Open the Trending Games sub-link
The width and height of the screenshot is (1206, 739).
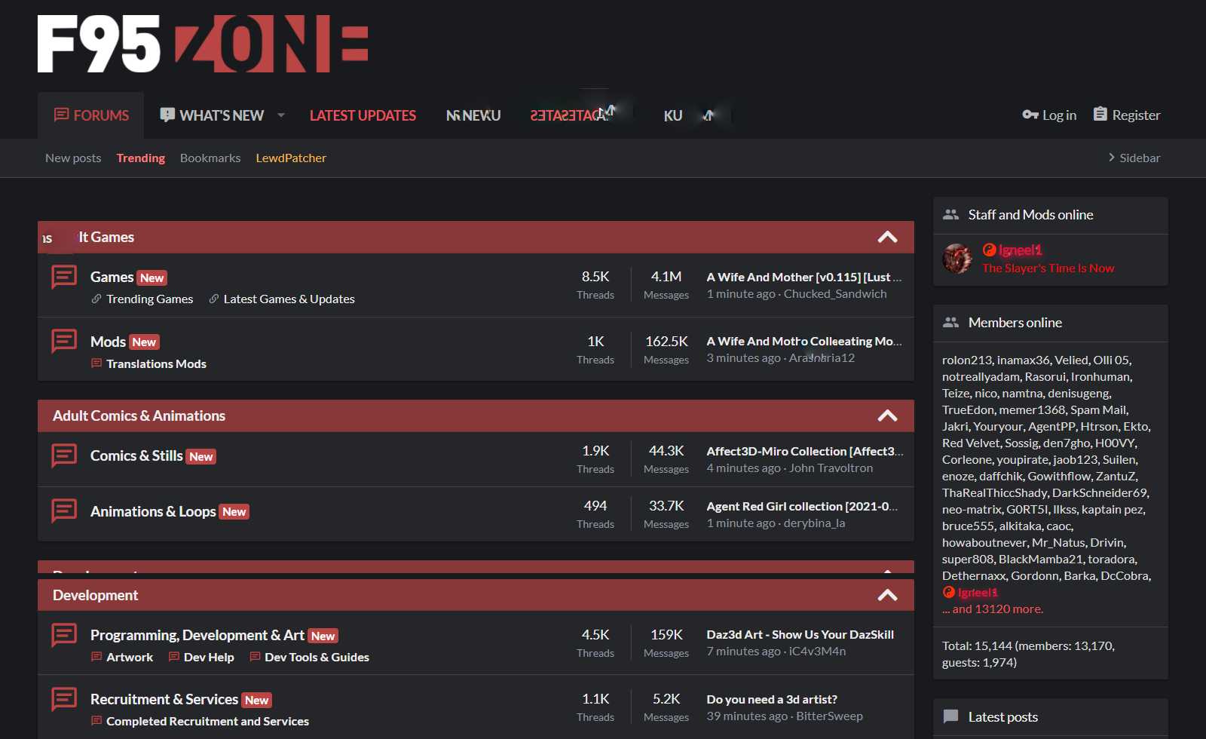point(149,299)
